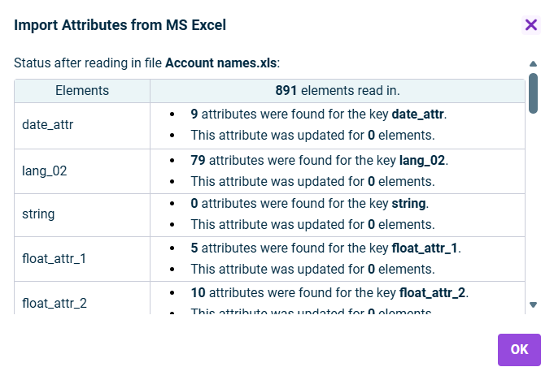Click the '5 attributes were found' line
Screen dimensions: 554x380
pos(325,248)
